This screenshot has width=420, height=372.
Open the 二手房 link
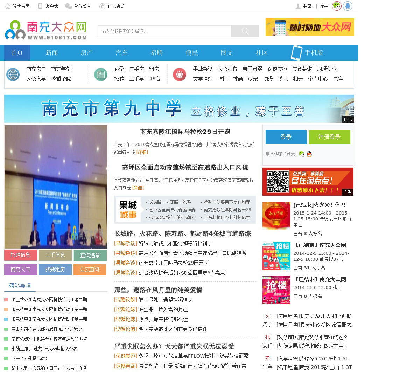click(x=137, y=69)
